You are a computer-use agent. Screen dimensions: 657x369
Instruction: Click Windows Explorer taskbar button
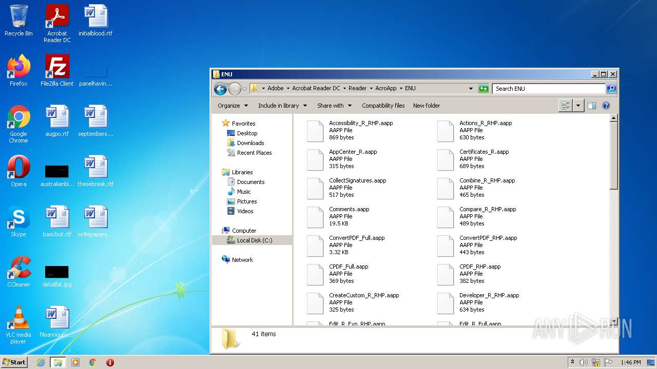pyautogui.click(x=58, y=362)
